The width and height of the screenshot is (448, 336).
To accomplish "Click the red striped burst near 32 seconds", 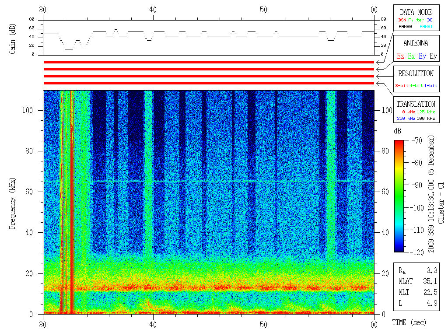I will point(67,202).
